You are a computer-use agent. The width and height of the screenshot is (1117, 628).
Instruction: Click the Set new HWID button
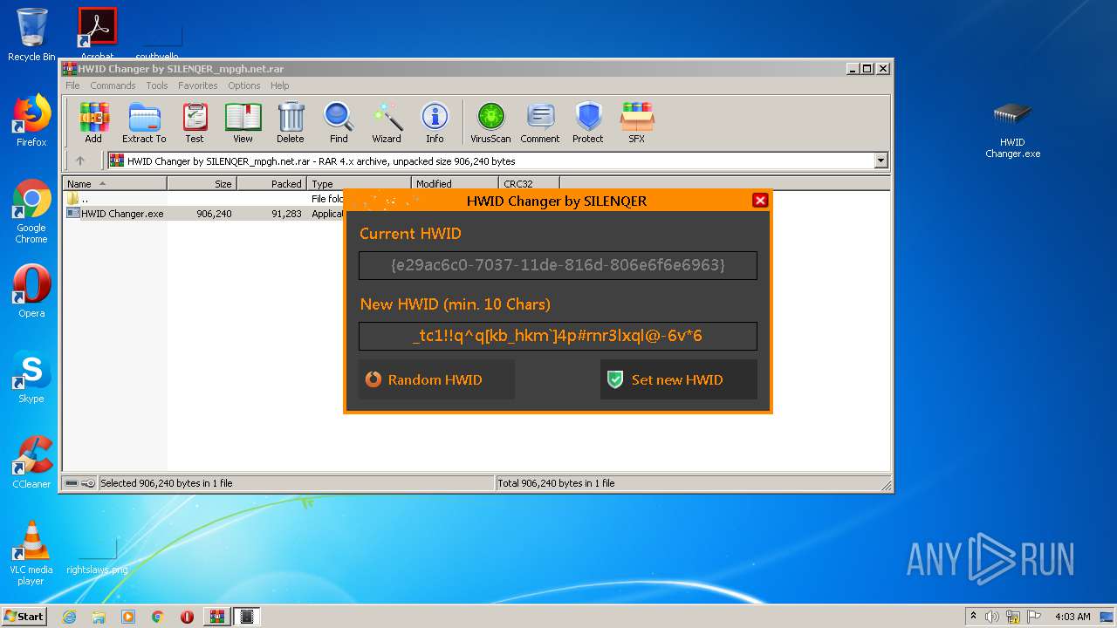[x=678, y=379]
